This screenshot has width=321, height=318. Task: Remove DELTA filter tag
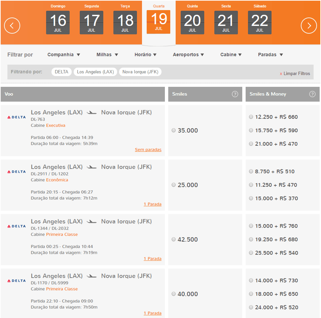coord(62,72)
